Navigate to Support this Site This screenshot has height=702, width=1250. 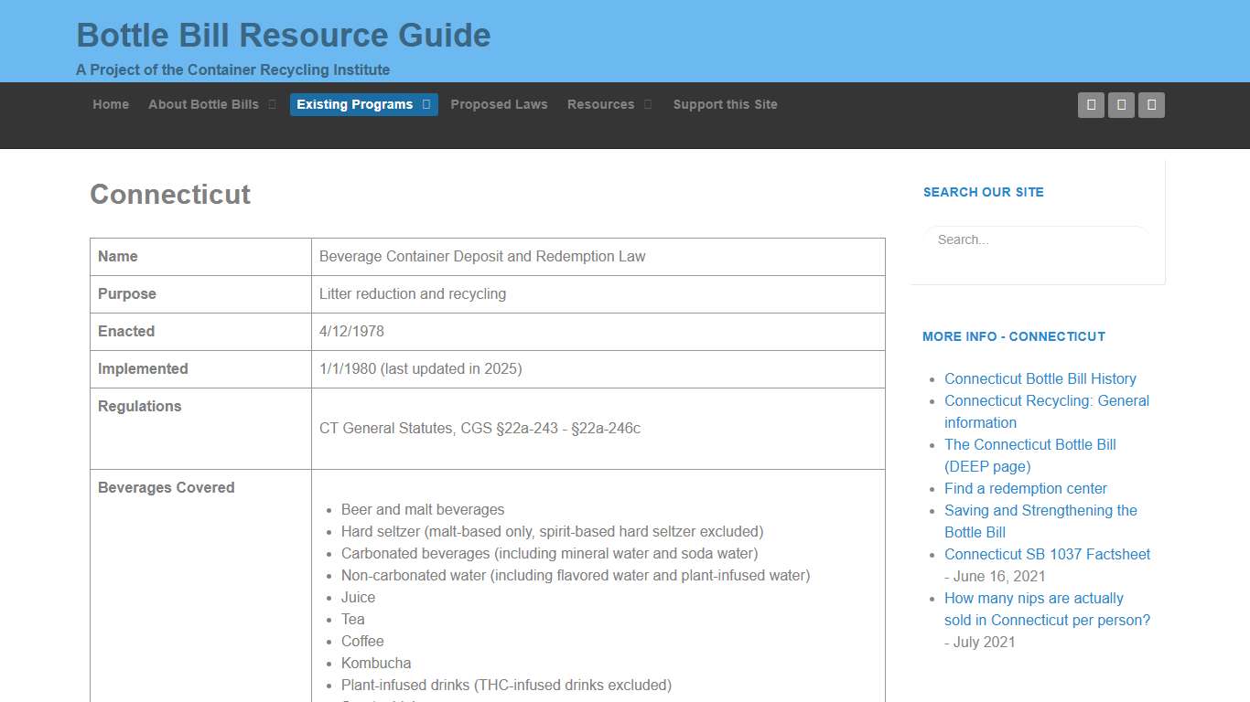pyautogui.click(x=725, y=104)
